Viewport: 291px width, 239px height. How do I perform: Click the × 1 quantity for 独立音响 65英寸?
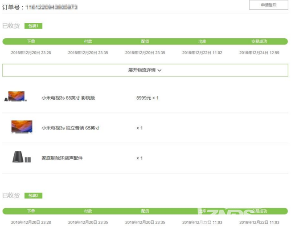pos(139,128)
